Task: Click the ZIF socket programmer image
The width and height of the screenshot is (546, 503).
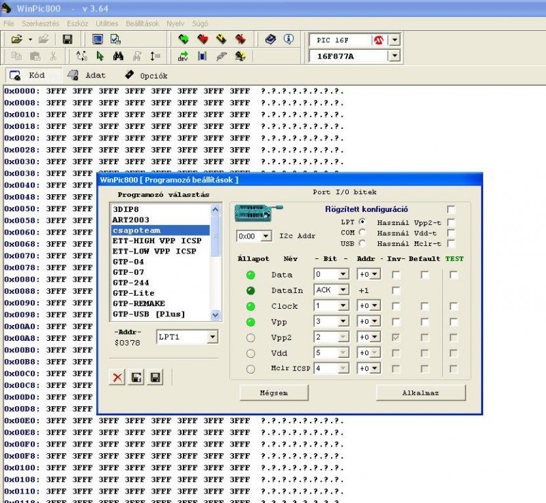Action: [258, 213]
